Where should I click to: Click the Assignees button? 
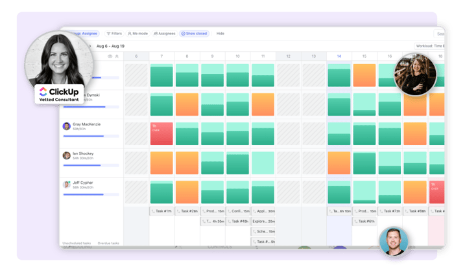coord(165,34)
